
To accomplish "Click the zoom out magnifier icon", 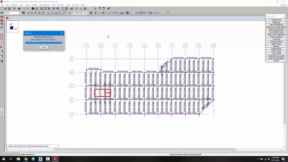I will click(52, 13).
